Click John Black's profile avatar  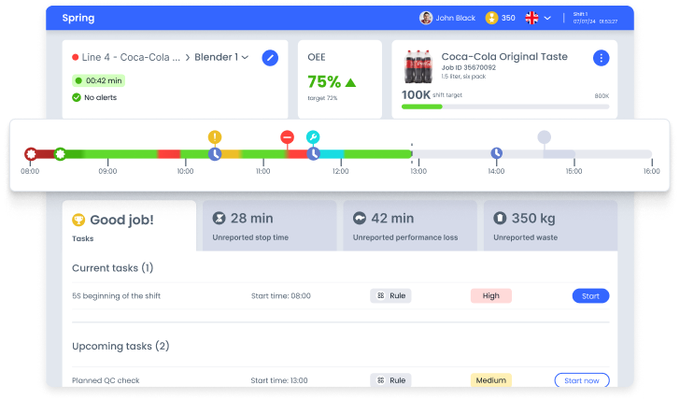(426, 18)
